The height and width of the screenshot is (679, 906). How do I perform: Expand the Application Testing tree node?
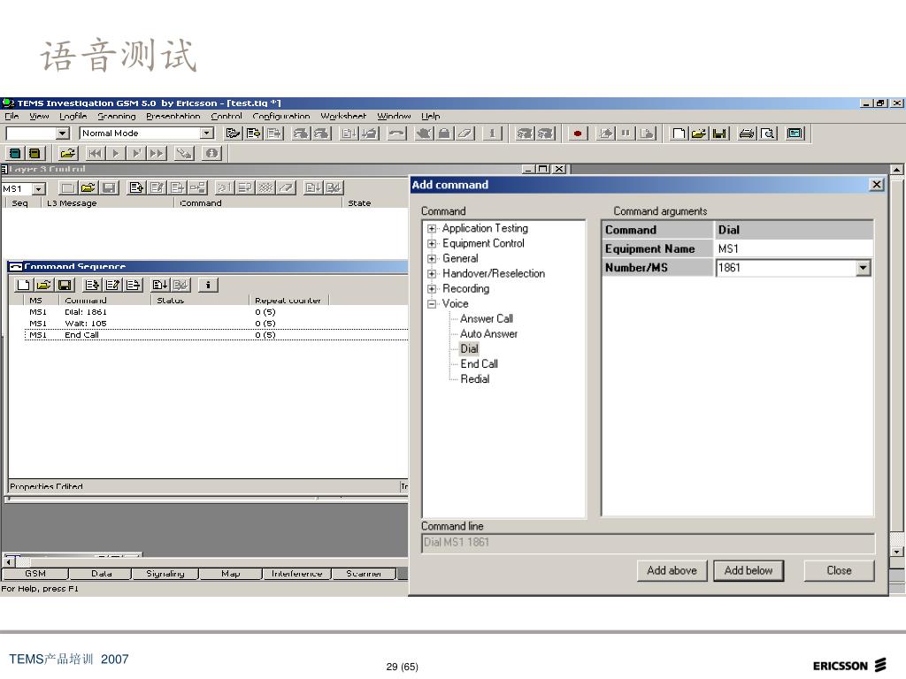pos(432,229)
